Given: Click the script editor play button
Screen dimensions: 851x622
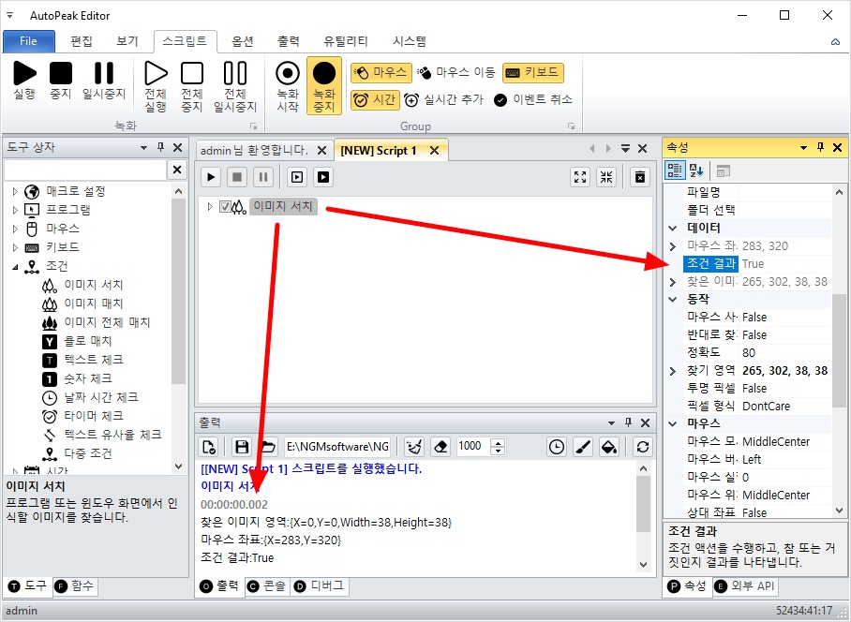Looking at the screenshot, I should click(x=211, y=177).
